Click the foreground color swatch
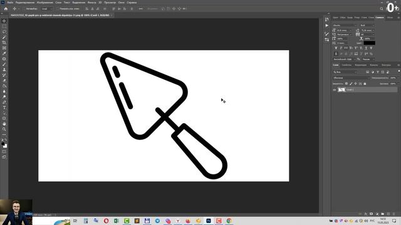Viewport: 401px width, 225px height. [3, 144]
